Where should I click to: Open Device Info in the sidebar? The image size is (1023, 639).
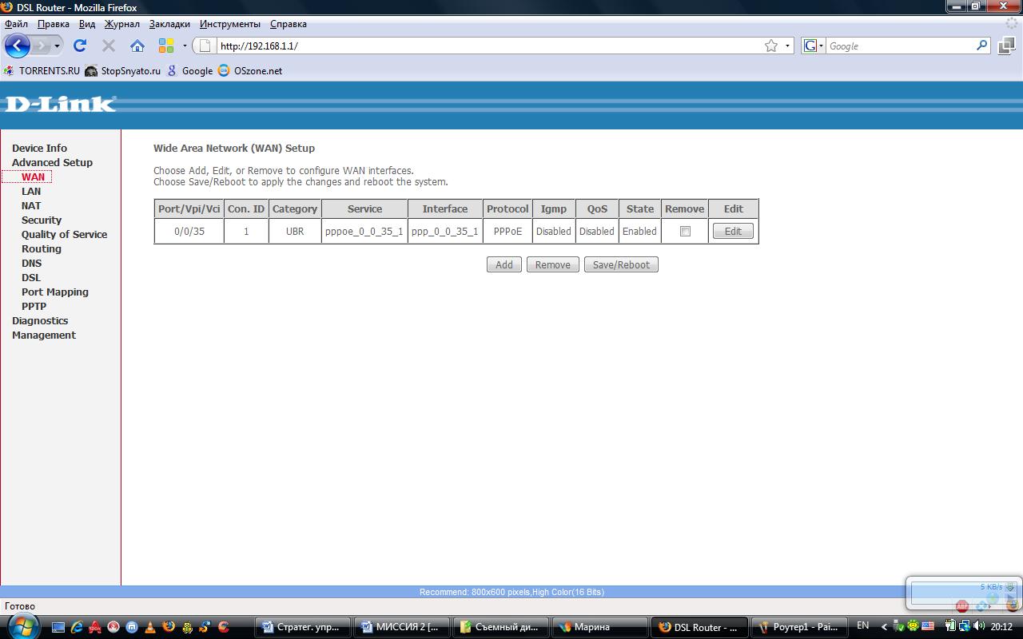pos(39,148)
